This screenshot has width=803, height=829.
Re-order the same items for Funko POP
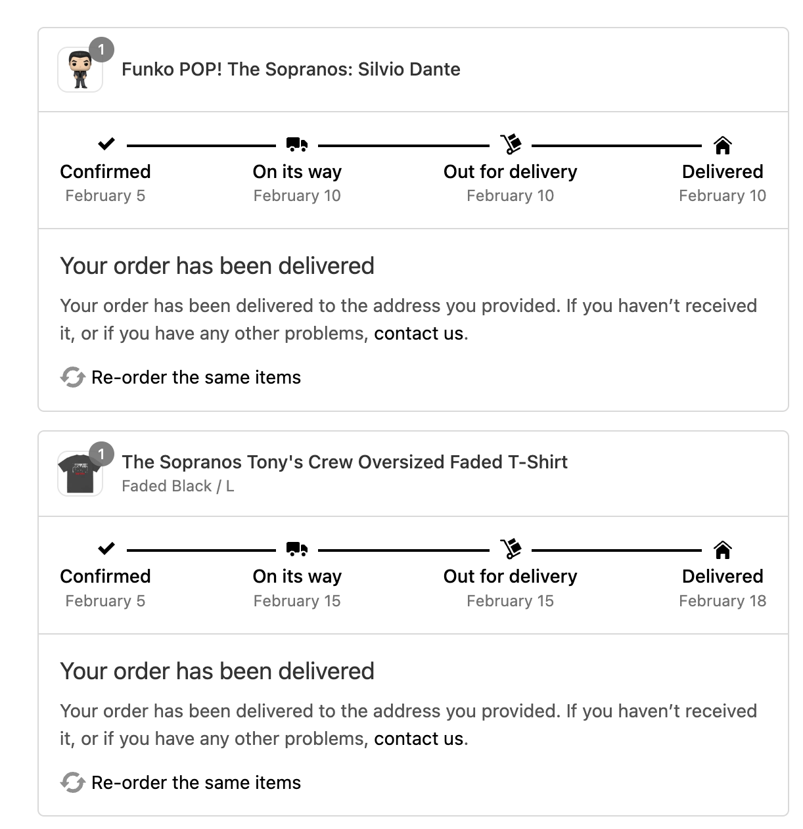pyautogui.click(x=196, y=377)
